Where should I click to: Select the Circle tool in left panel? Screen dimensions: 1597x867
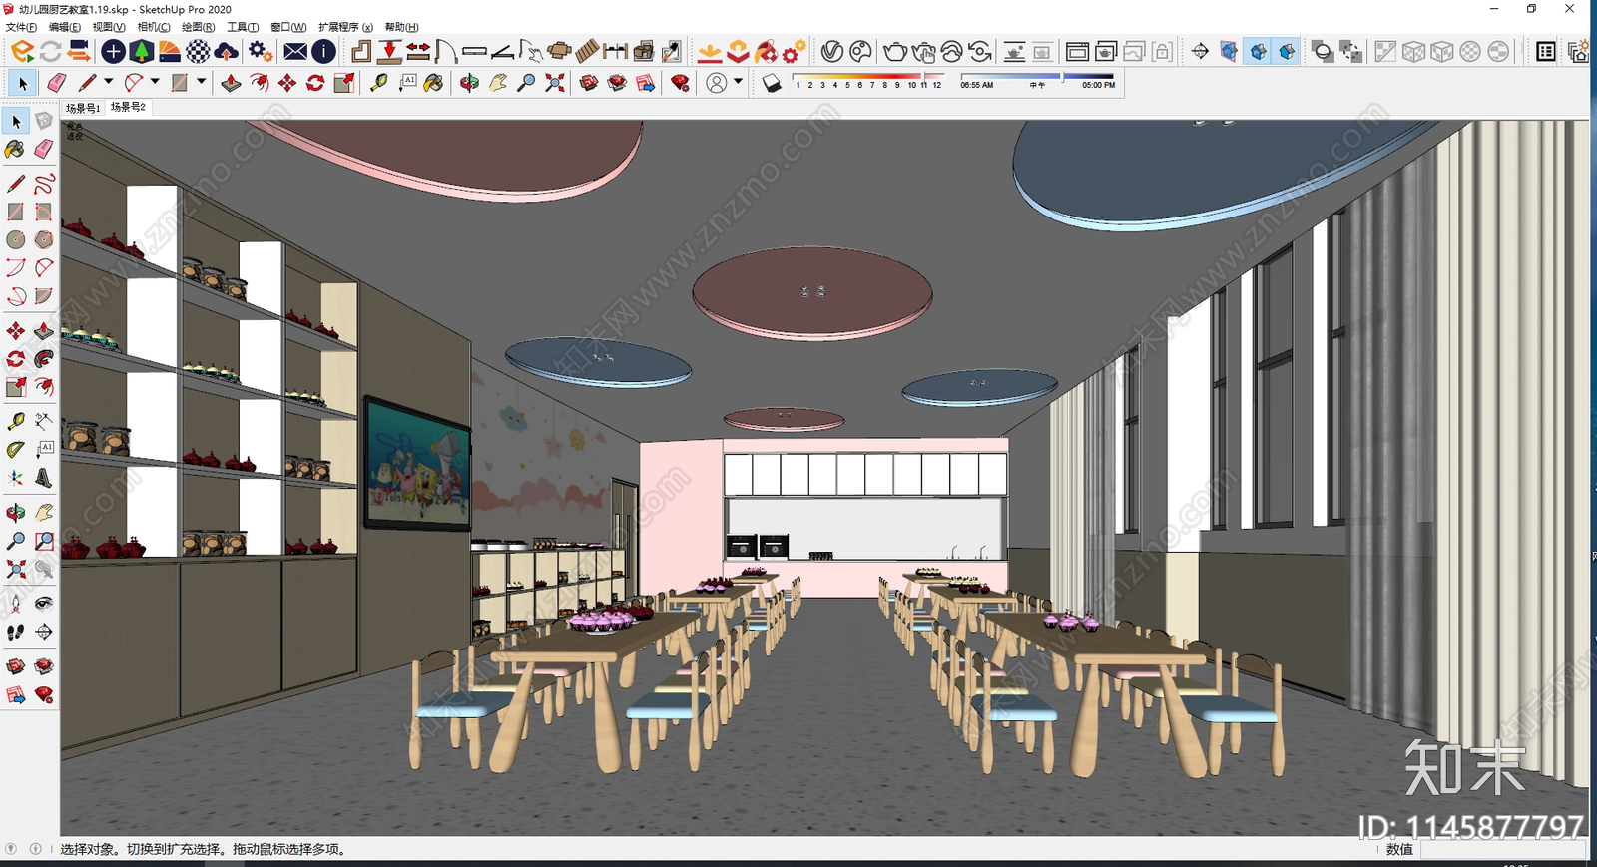point(15,239)
